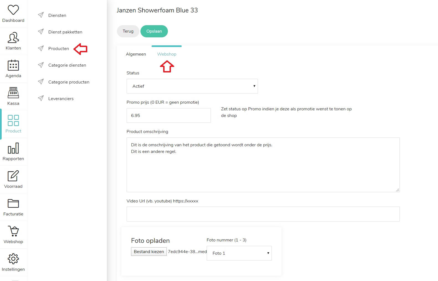Click paper plane icon beside Categorie diensten
This screenshot has width=438, height=281.
[x=41, y=65]
